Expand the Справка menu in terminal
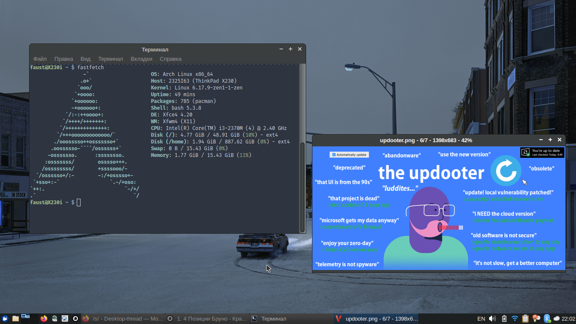The height and width of the screenshot is (324, 576). point(170,59)
